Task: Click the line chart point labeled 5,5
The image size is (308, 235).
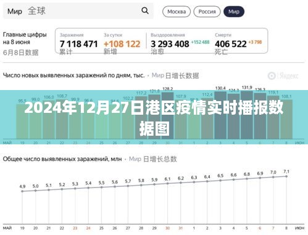Action: [101, 188]
